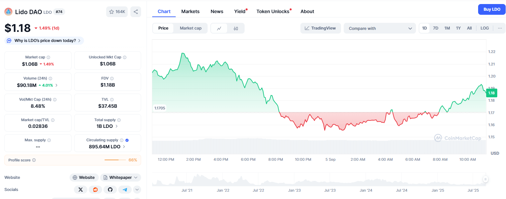Open the About tab

(x=307, y=11)
